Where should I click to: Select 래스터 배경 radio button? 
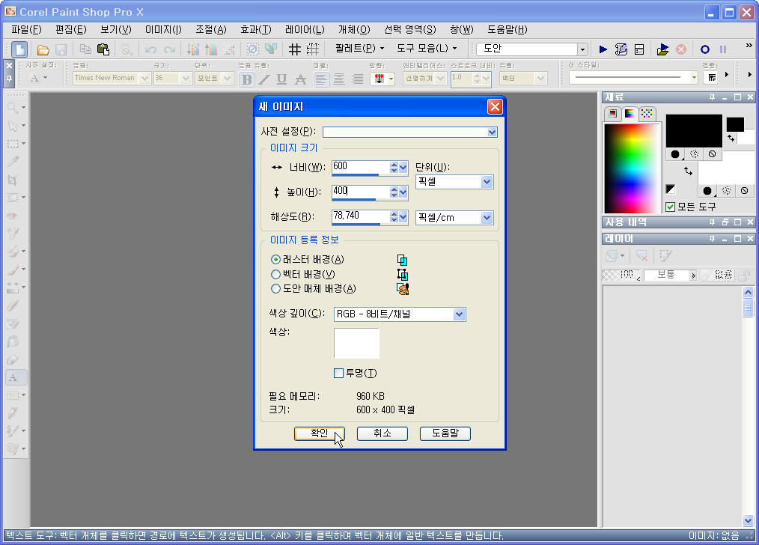pyautogui.click(x=275, y=260)
